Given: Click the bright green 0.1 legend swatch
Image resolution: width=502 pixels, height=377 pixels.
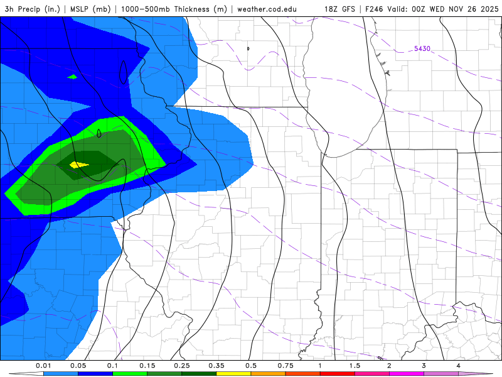Looking at the screenshot, I should (130, 374).
